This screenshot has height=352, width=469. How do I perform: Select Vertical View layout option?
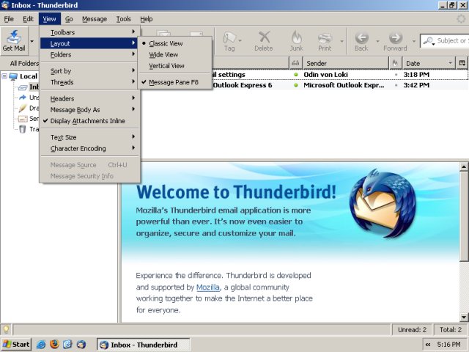tap(174, 65)
